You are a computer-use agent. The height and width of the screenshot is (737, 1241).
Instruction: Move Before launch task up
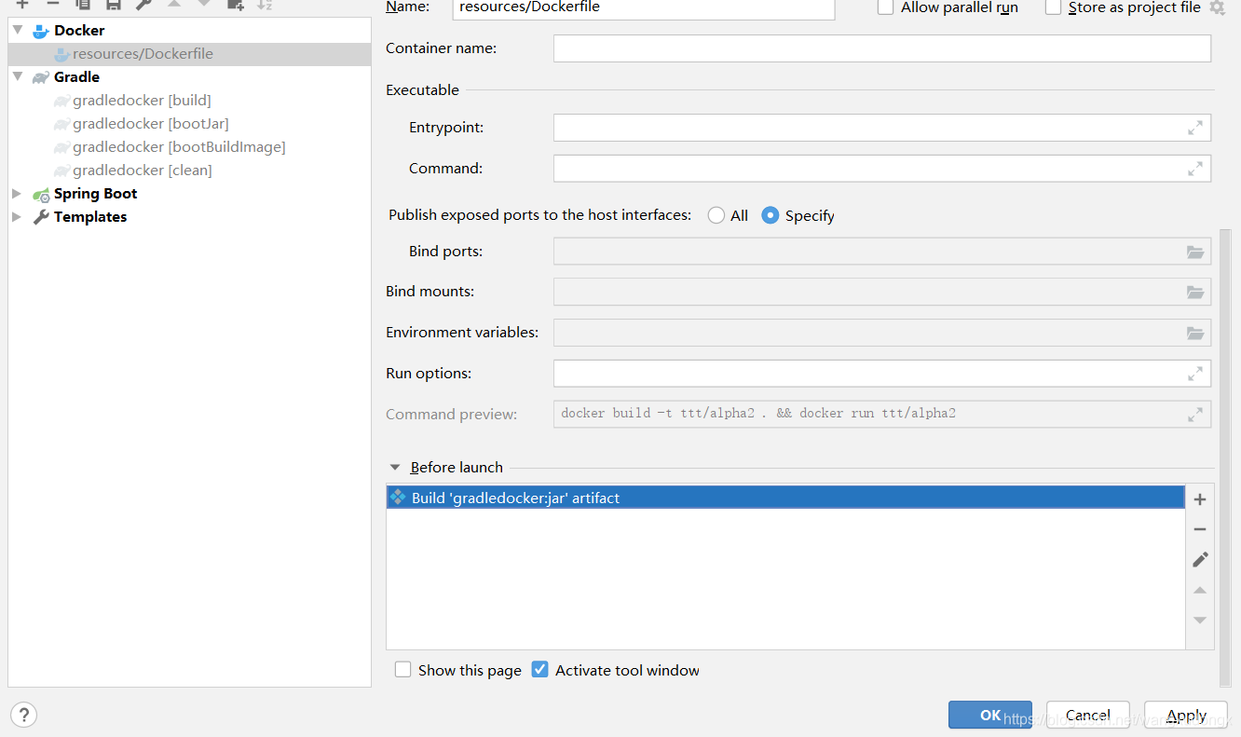[1200, 590]
